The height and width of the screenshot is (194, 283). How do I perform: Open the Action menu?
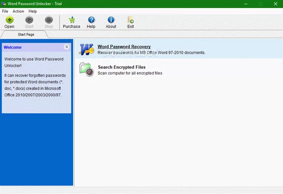pos(18,11)
